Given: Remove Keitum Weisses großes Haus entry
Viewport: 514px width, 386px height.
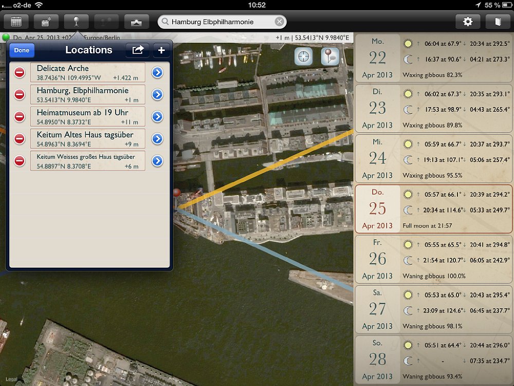Looking at the screenshot, I should click(x=20, y=161).
